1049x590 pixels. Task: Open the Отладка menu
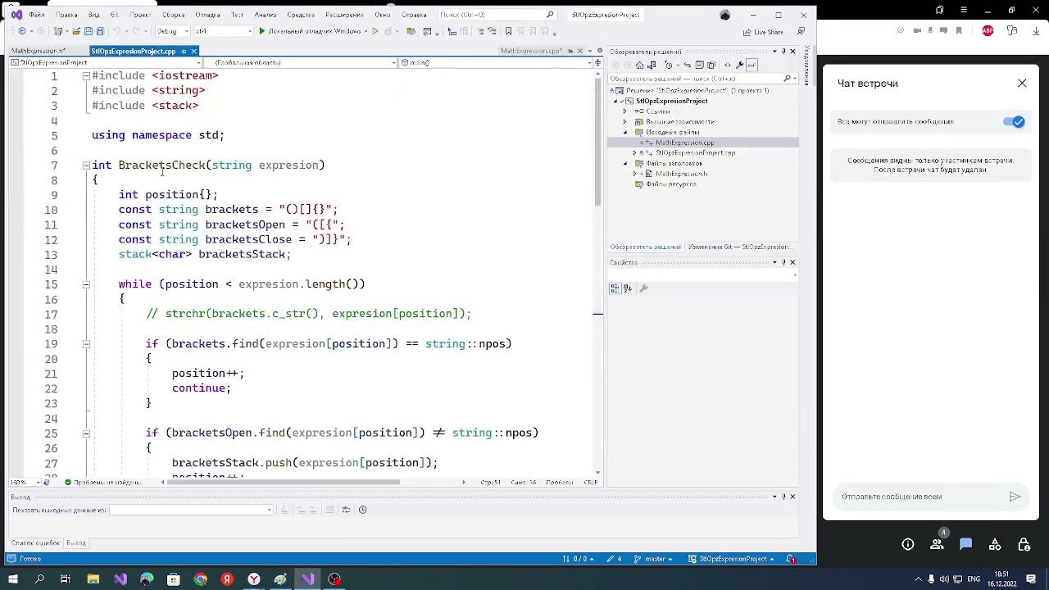207,15
